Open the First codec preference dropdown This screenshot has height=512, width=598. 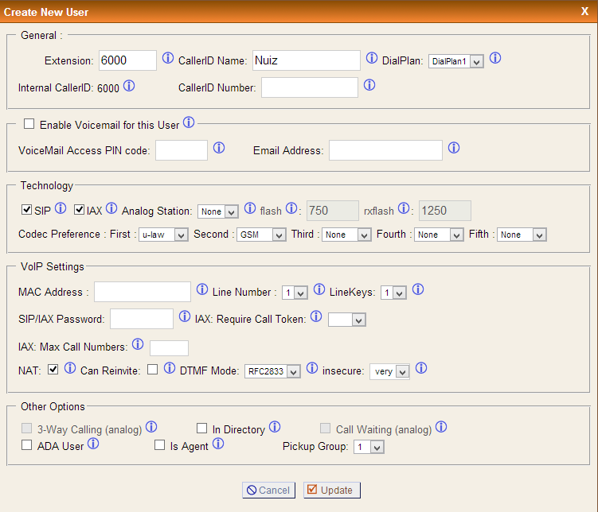[x=163, y=235]
